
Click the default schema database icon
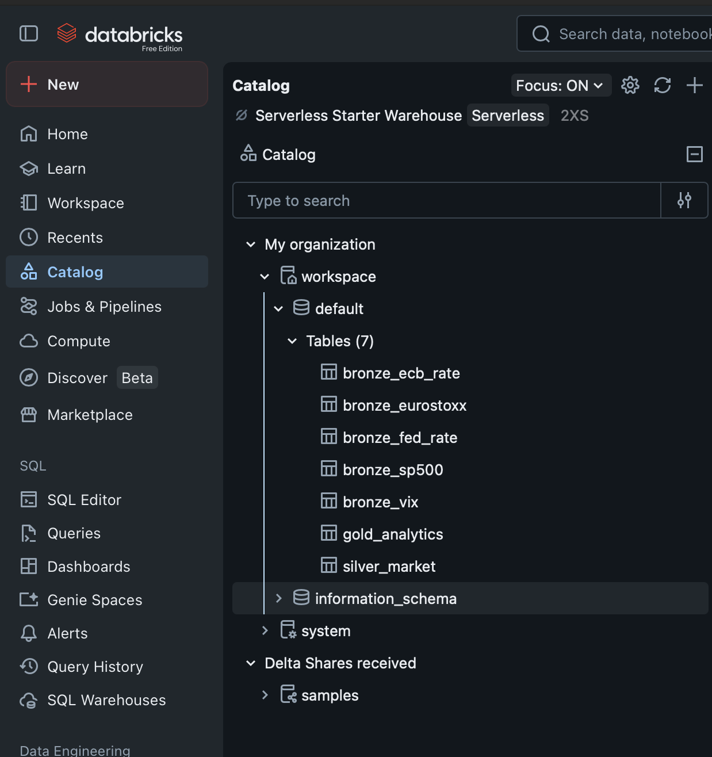point(301,308)
